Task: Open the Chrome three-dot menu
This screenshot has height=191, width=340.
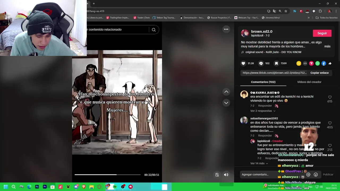Action: (x=336, y=11)
